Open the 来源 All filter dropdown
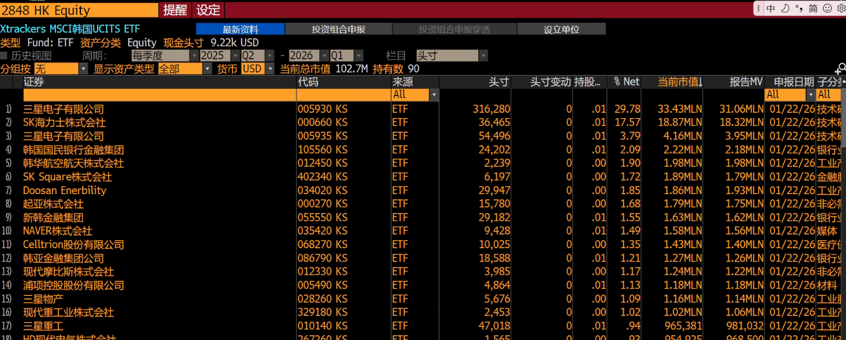The image size is (846, 340). point(415,95)
